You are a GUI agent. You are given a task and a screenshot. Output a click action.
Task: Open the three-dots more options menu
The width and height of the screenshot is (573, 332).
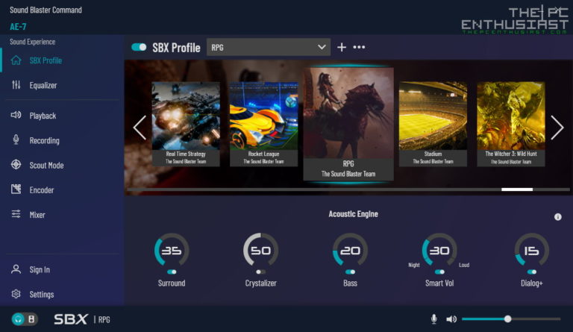(359, 47)
